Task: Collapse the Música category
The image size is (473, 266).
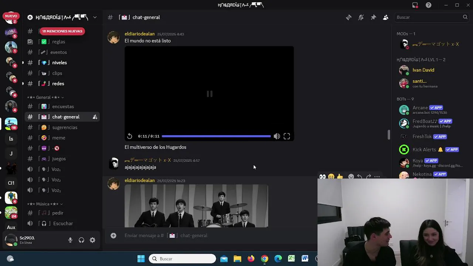Action: coord(45,204)
